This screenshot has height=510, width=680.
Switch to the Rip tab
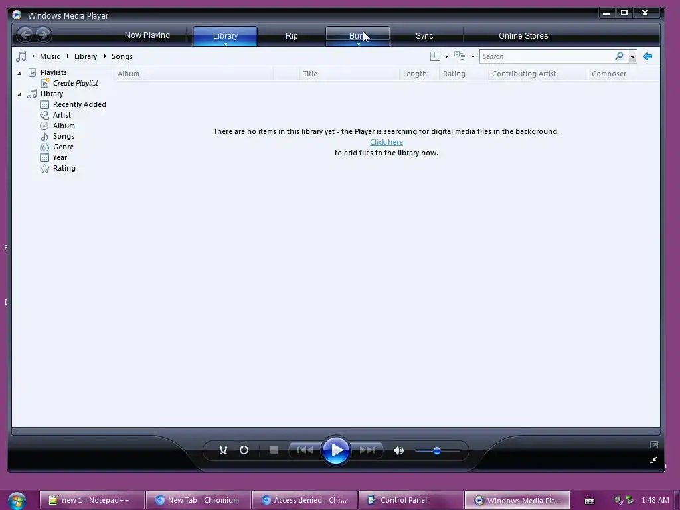click(x=292, y=36)
